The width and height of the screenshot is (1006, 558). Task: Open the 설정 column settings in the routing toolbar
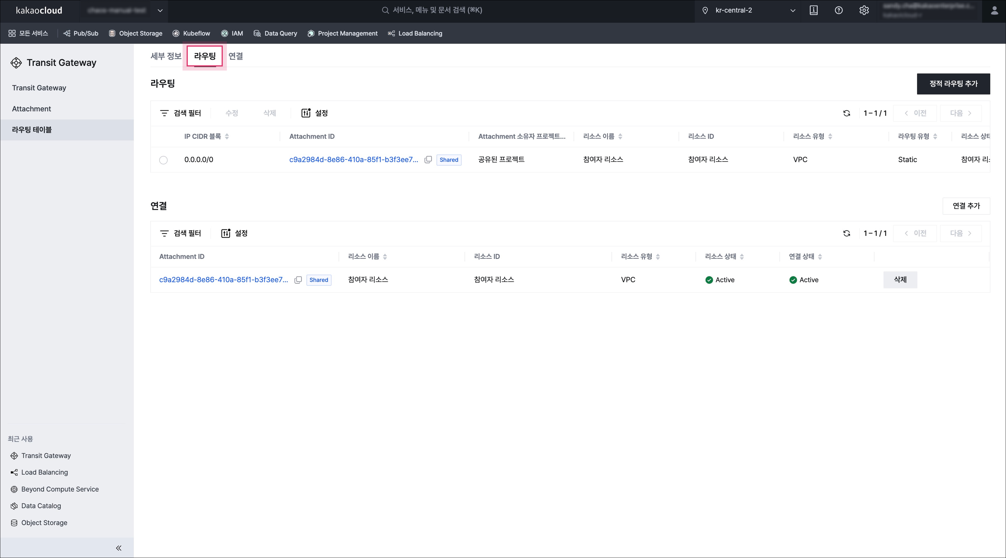(314, 113)
